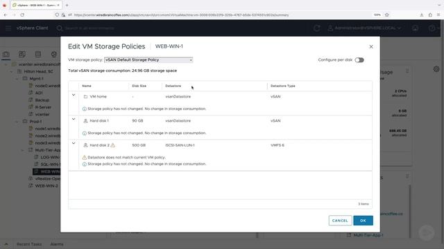Close the Edit VM Storage Policies dialog
Viewport: 444px width, 249px height.
point(371,46)
